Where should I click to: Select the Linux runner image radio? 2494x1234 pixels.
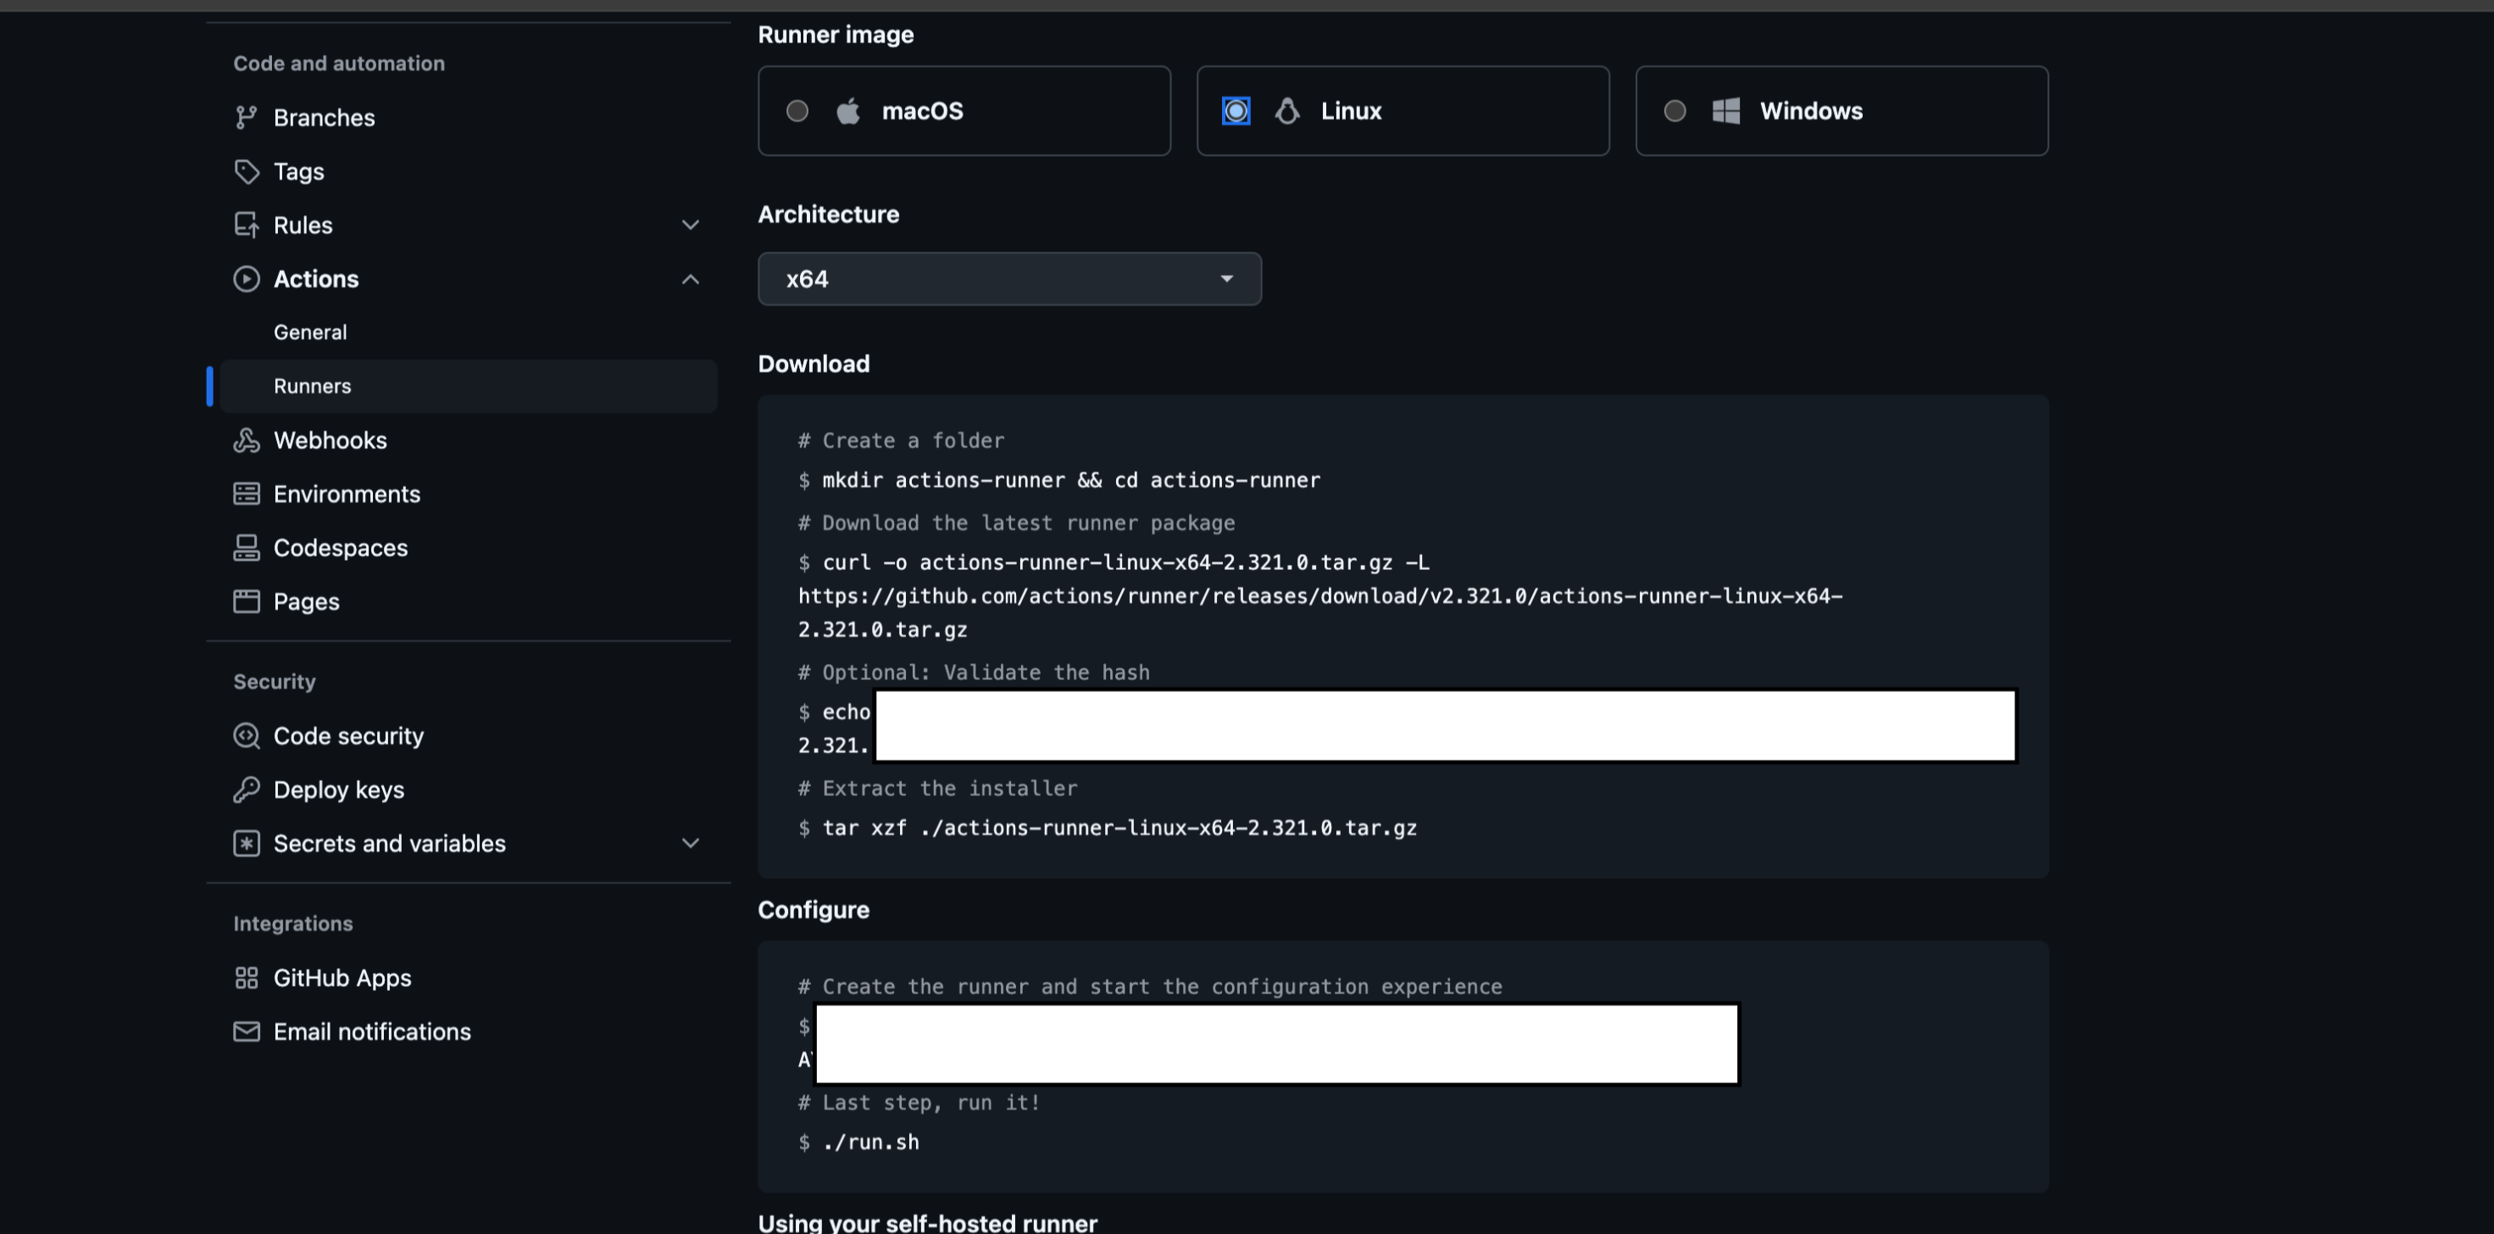point(1236,110)
